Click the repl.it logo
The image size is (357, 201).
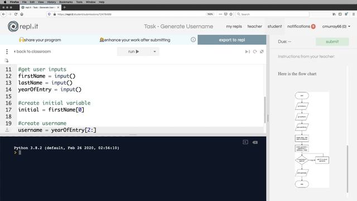[23, 26]
